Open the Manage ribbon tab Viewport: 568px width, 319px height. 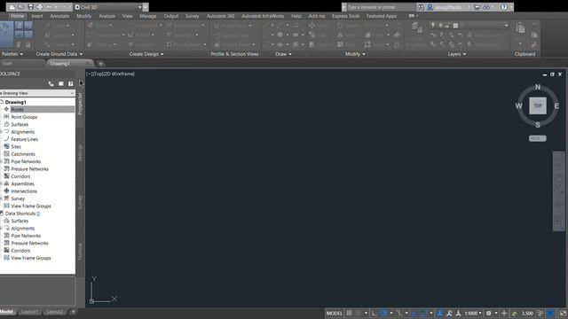[x=148, y=16]
